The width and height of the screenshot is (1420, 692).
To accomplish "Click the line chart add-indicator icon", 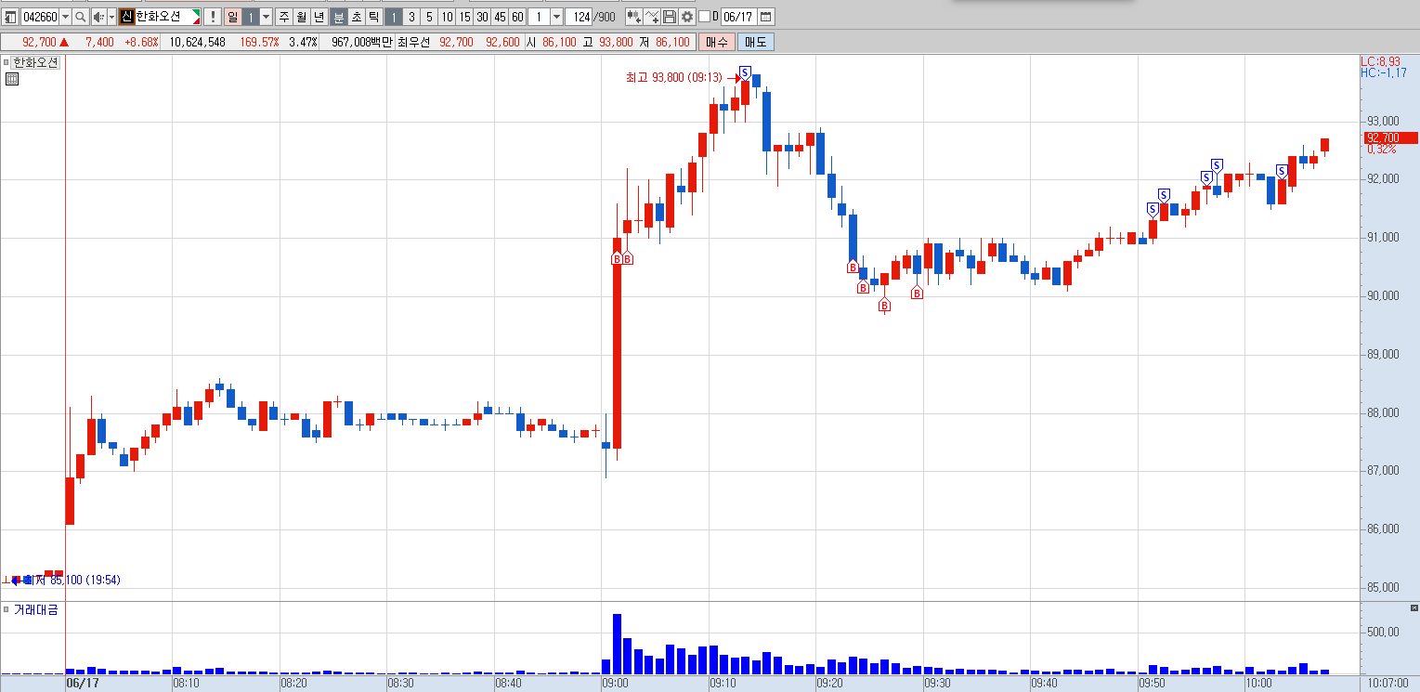I will point(651,17).
